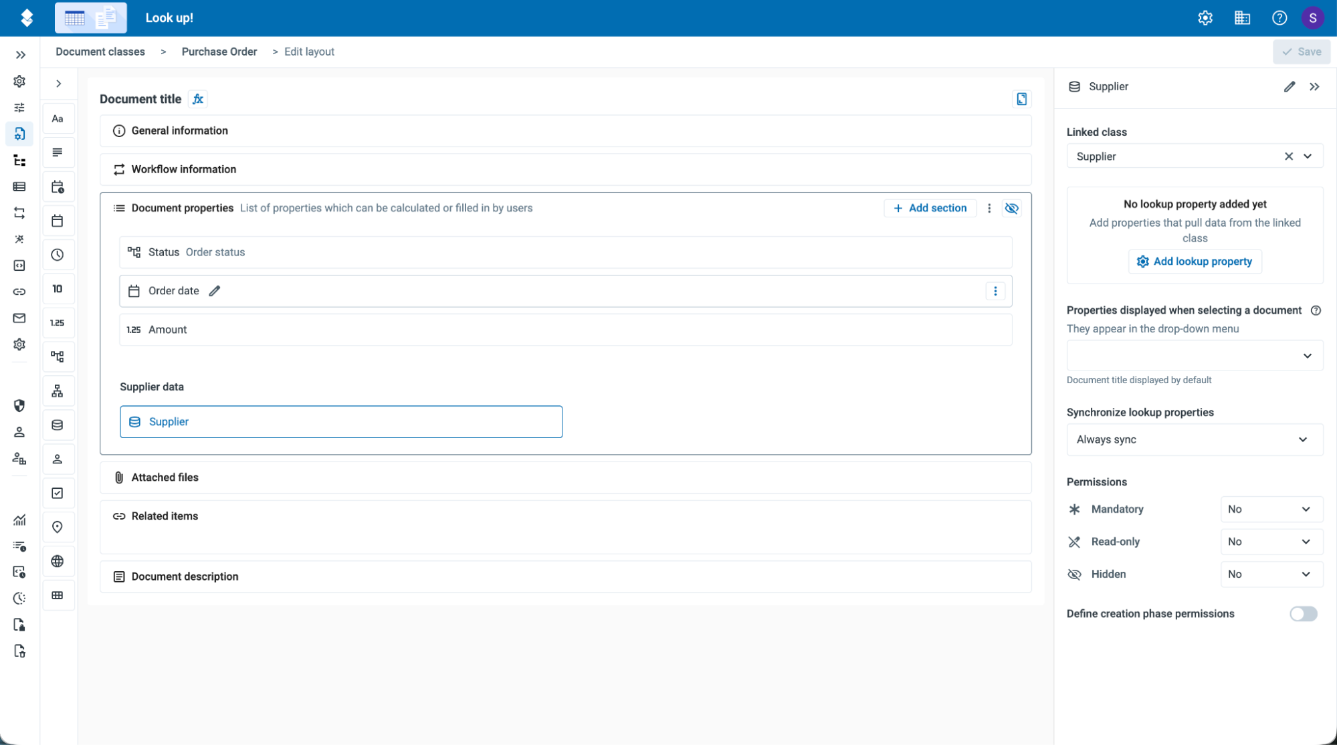Open the Workflow information section
The height and width of the screenshot is (745, 1337).
click(x=565, y=170)
